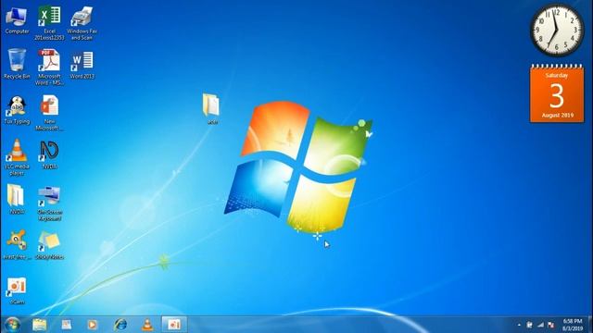Select the Tux Typing shortcut
Viewport: 593px width, 333px height.
click(17, 109)
